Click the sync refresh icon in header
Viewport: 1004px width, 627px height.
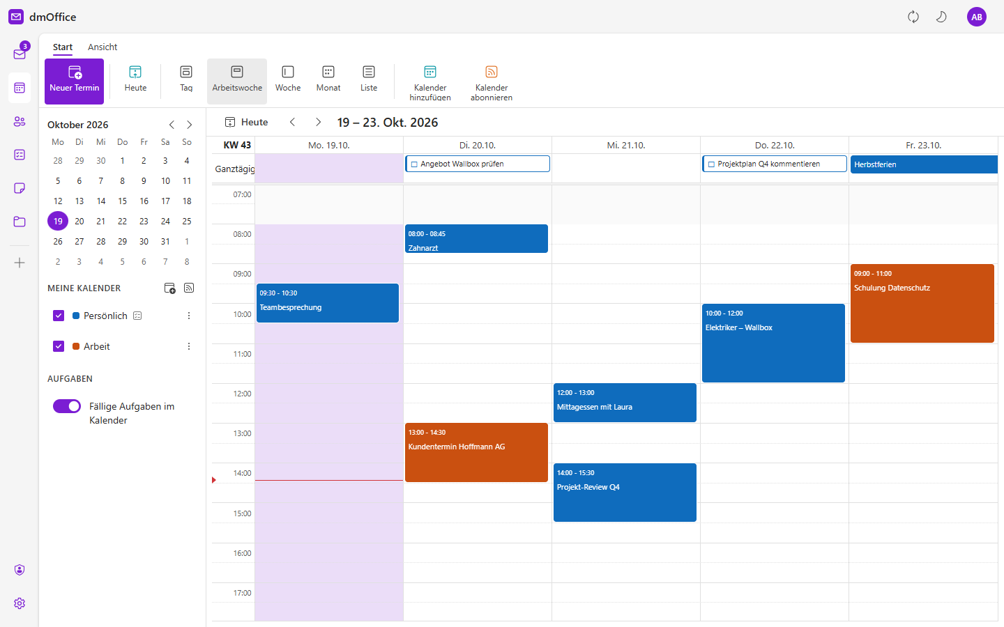pos(913,17)
